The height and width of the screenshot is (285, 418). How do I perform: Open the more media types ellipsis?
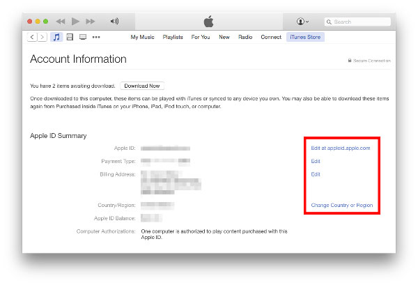pyautogui.click(x=96, y=37)
